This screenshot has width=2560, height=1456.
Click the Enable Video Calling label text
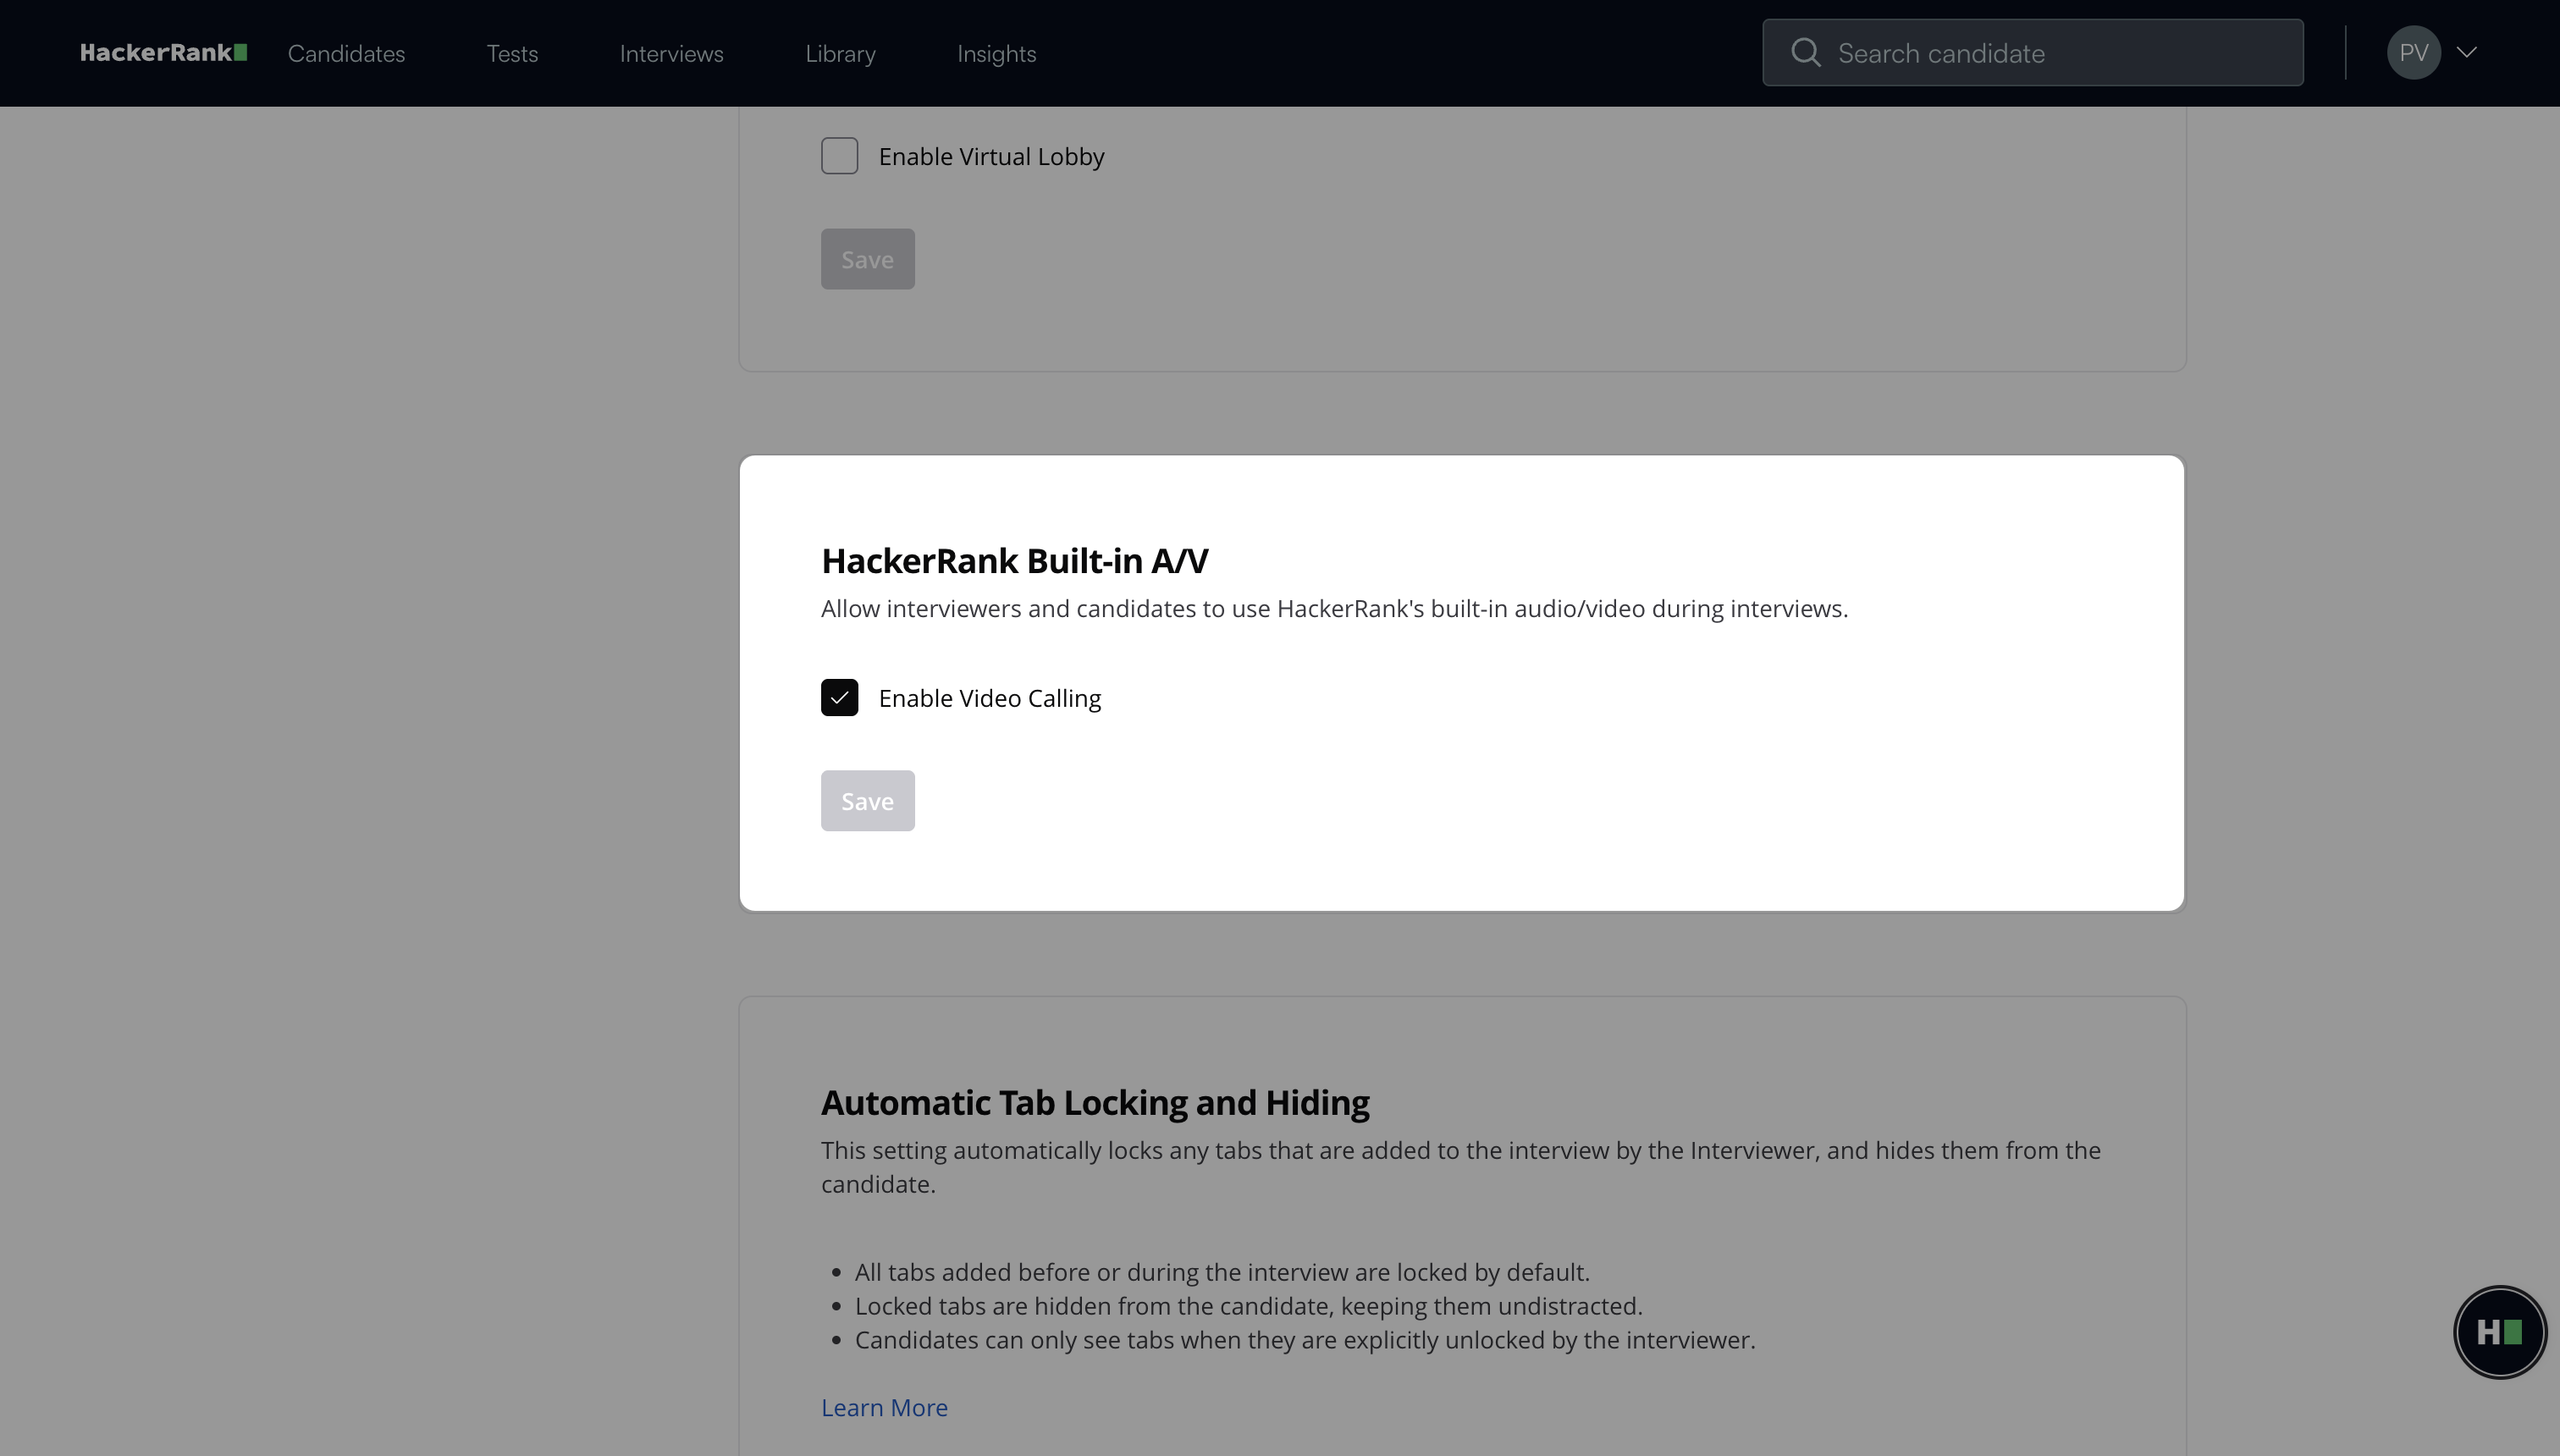(989, 698)
